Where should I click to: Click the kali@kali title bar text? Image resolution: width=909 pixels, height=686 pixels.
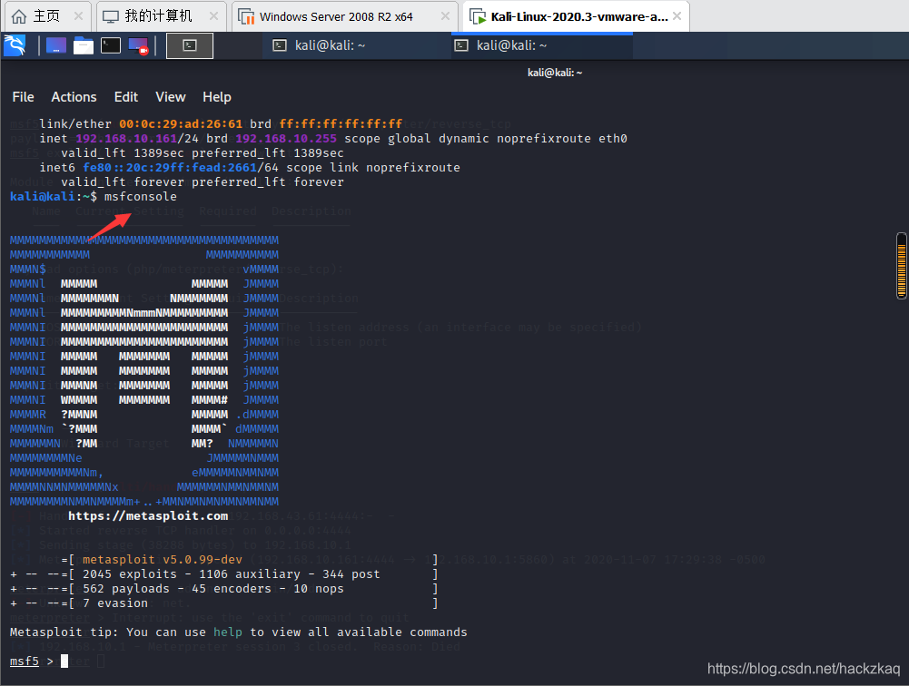pyautogui.click(x=555, y=73)
